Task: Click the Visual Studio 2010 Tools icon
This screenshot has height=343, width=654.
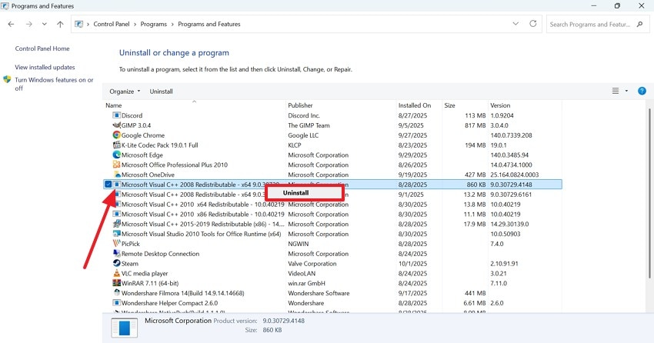Action: tap(117, 234)
